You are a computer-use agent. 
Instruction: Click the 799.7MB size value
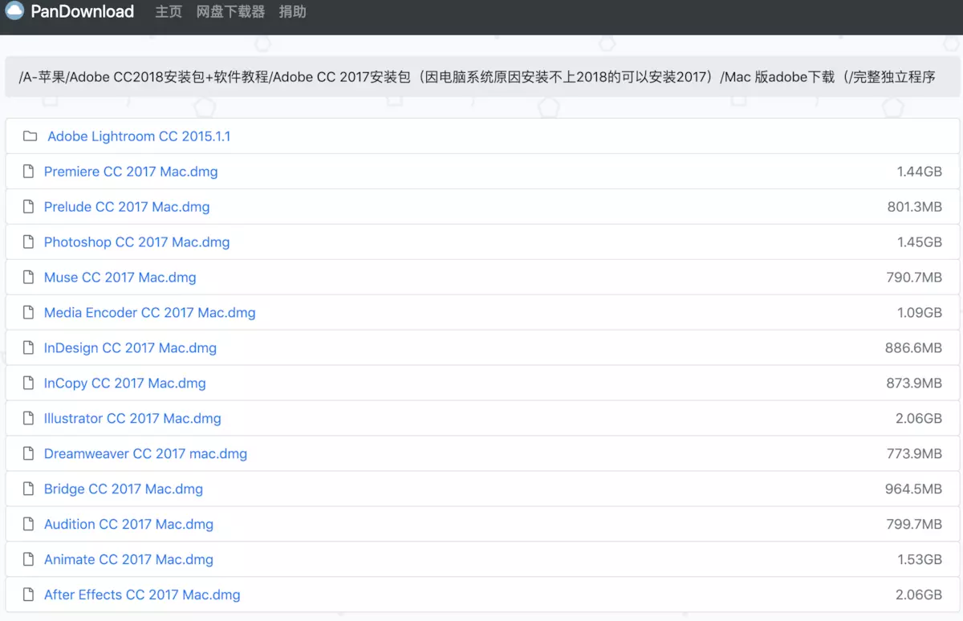[915, 525]
